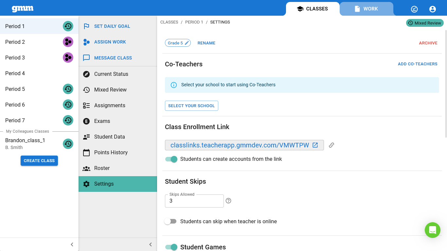Click Brandon_class_1 mixed review icon

coord(68,144)
